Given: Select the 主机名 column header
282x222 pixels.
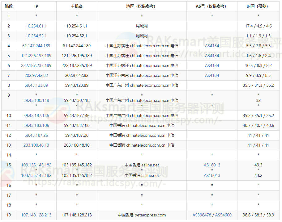Looking at the screenshot, I should coord(77,6).
